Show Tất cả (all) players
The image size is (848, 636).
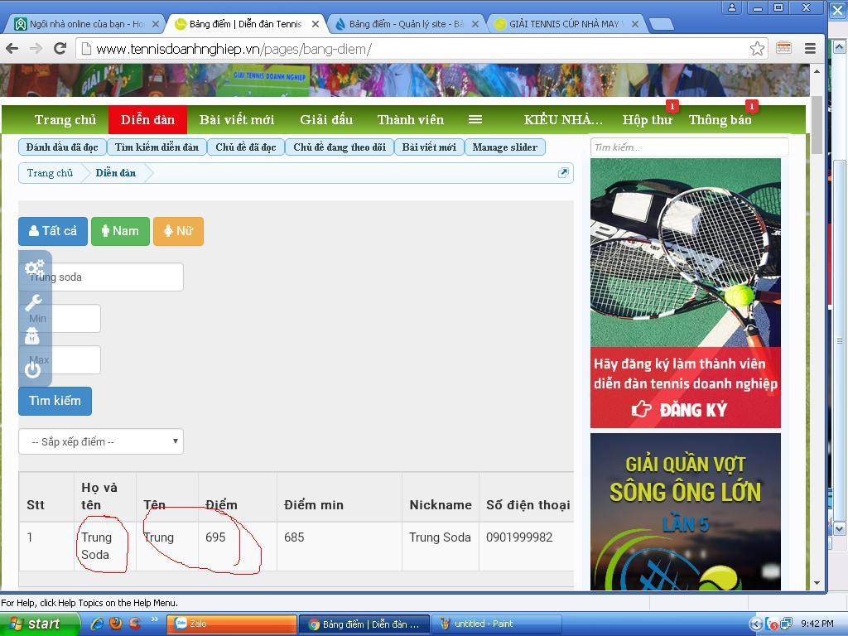coord(53,231)
